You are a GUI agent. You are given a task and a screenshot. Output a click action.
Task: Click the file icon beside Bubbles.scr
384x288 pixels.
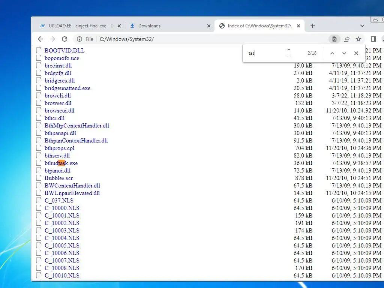[39, 178]
